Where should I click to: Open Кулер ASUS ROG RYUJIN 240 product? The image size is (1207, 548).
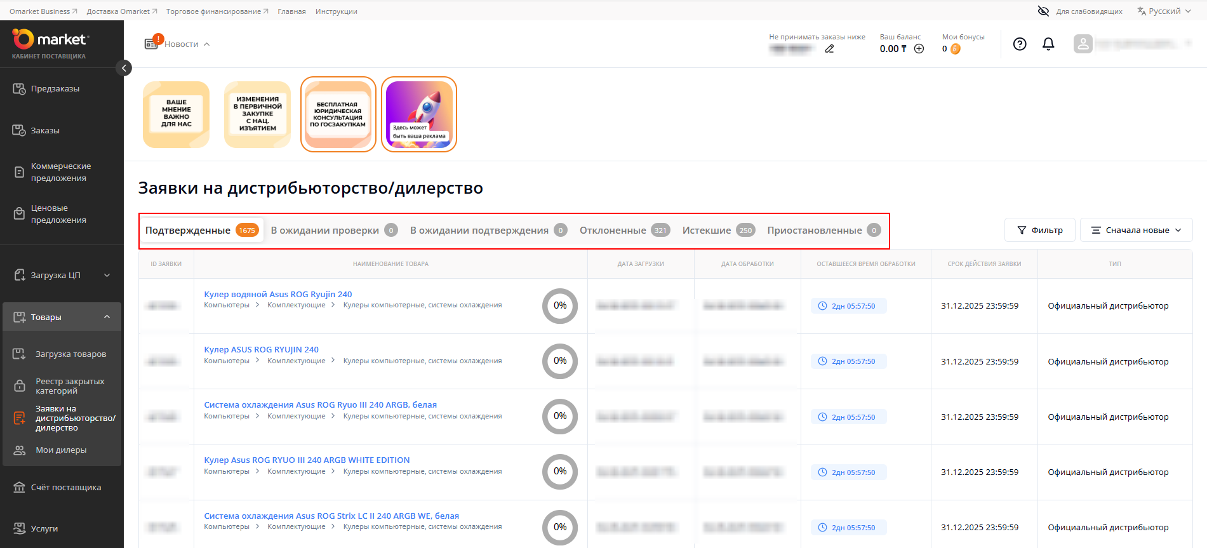point(261,349)
